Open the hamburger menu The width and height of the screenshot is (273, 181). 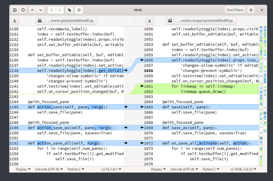point(251,10)
